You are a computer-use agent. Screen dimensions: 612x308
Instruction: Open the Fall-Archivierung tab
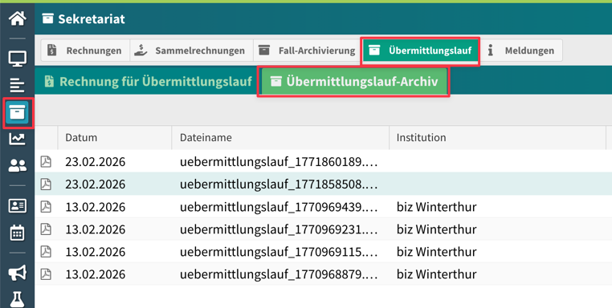tap(308, 51)
